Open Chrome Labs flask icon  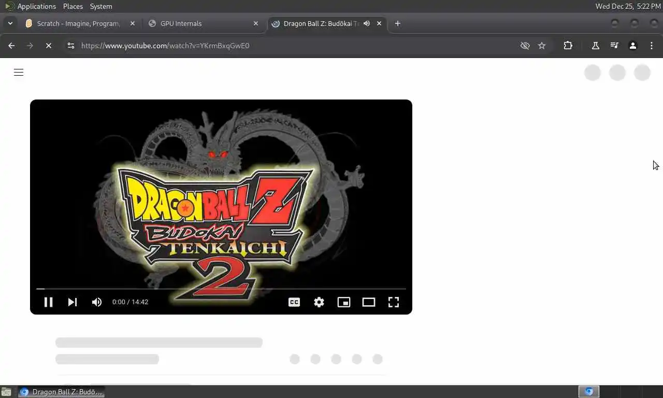pos(596,46)
